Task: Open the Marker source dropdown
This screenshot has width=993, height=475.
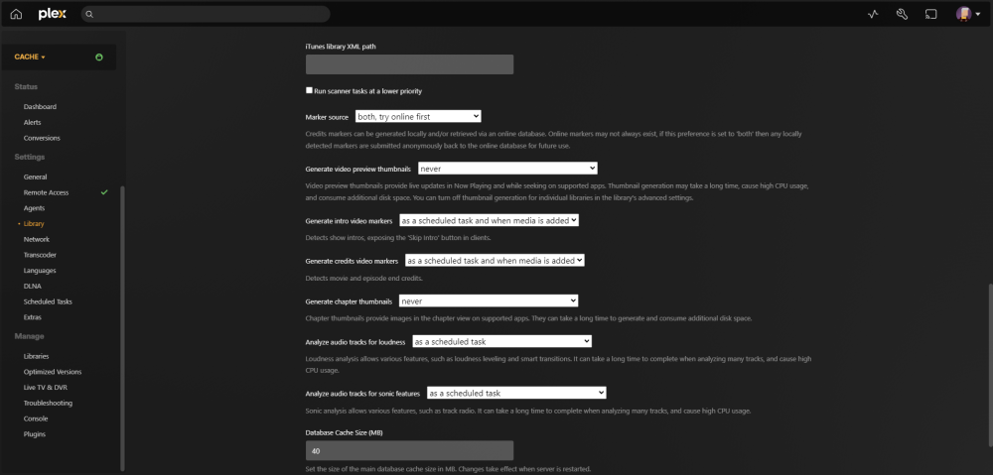Action: click(418, 116)
